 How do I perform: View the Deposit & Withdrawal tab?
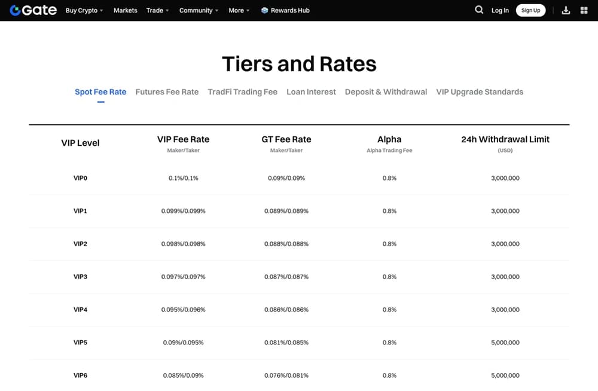(x=386, y=92)
